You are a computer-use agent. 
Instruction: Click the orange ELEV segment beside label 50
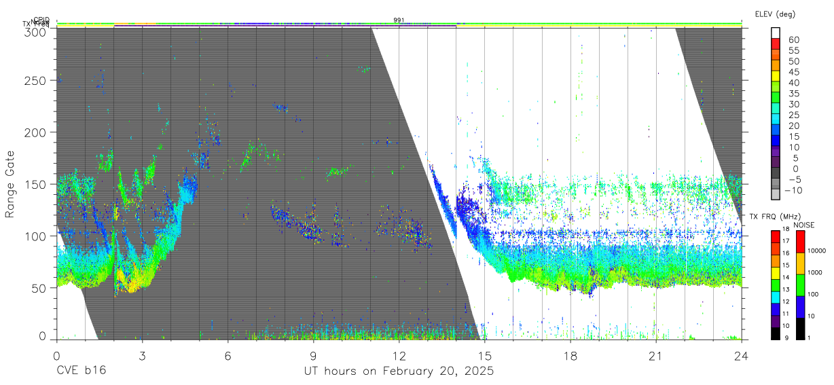pos(776,65)
